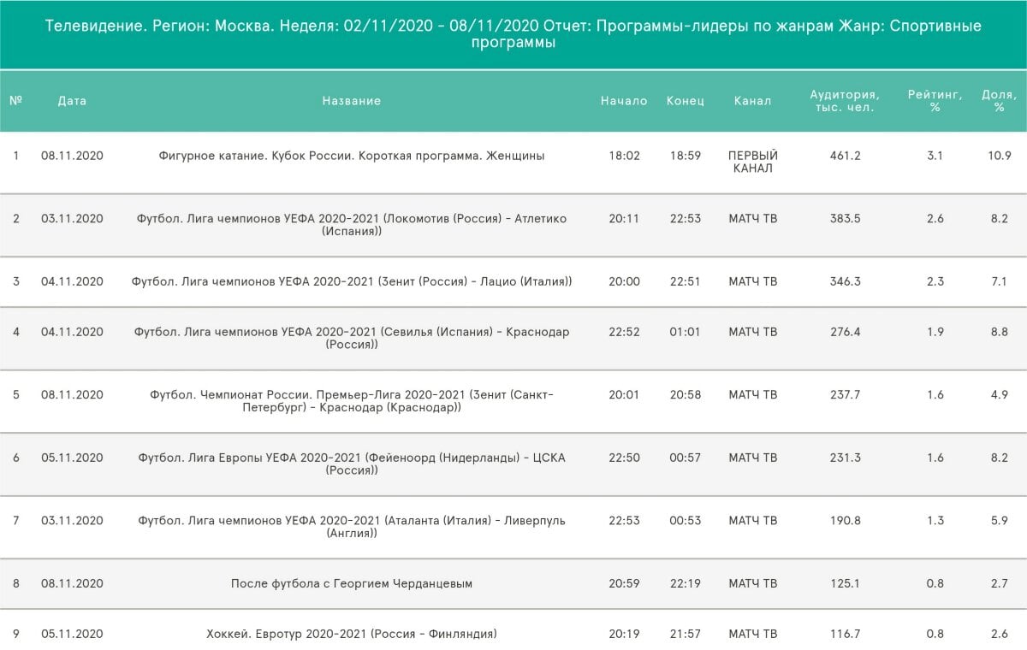Select the Севилья - Краснодар match title
Viewport: 1027px width, 650px height.
(x=352, y=338)
